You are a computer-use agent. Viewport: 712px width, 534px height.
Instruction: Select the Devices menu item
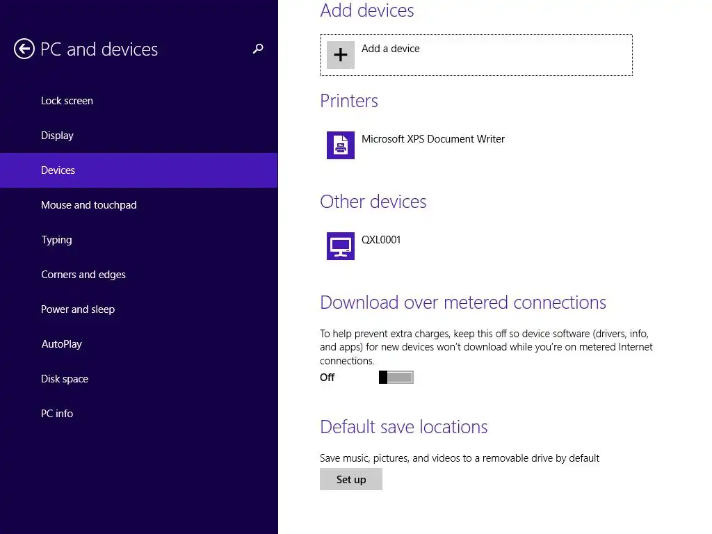pyautogui.click(x=58, y=170)
